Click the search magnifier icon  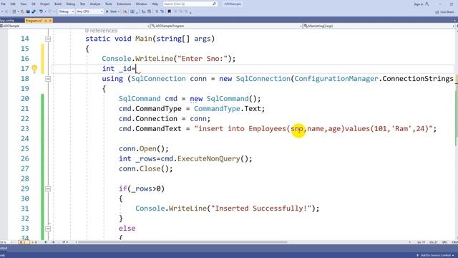coord(214,4)
